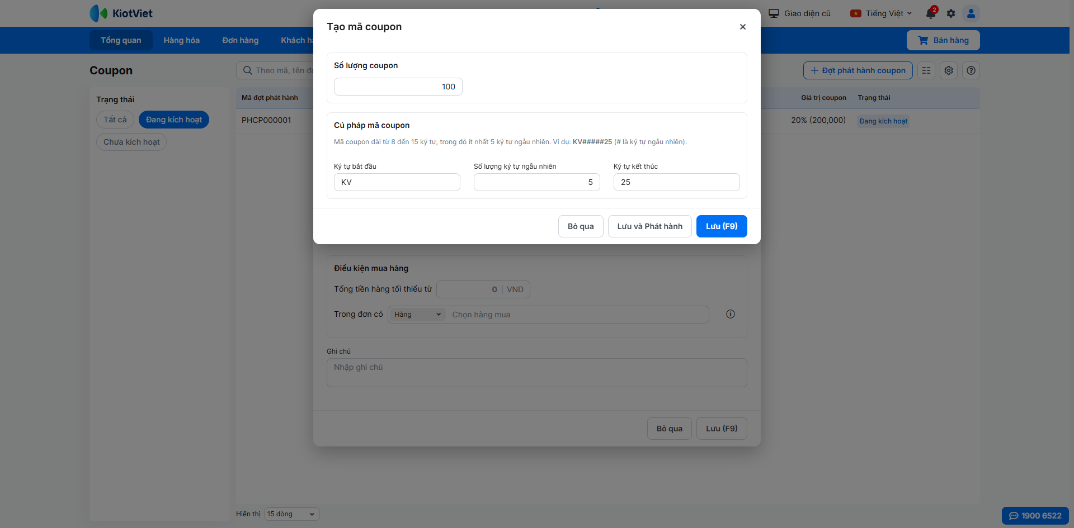Click the Giá trị coupon column header
Screen dimensions: 1074x528
point(823,98)
